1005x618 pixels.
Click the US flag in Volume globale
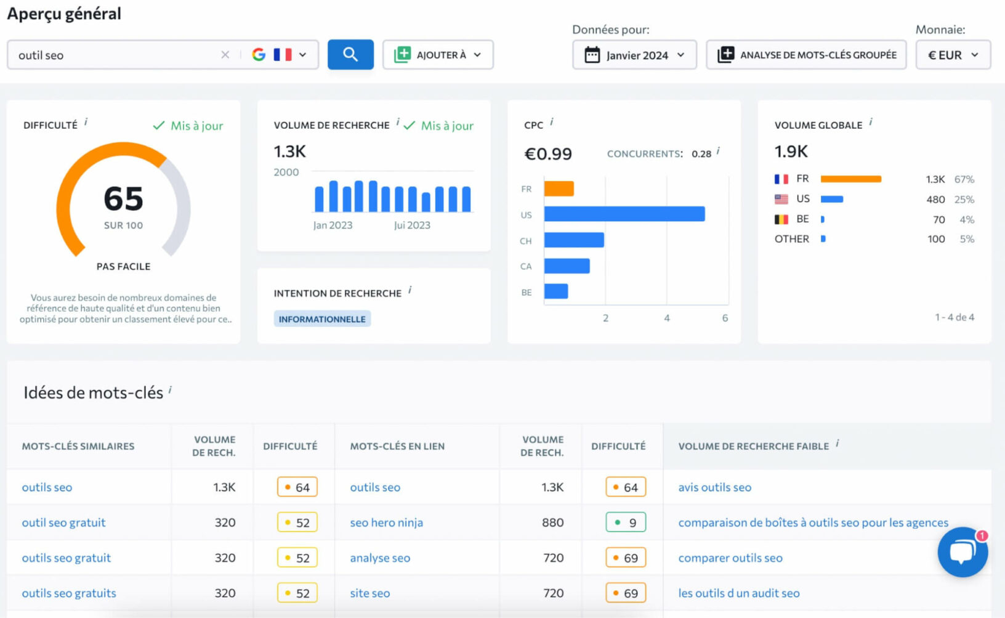[x=781, y=199]
